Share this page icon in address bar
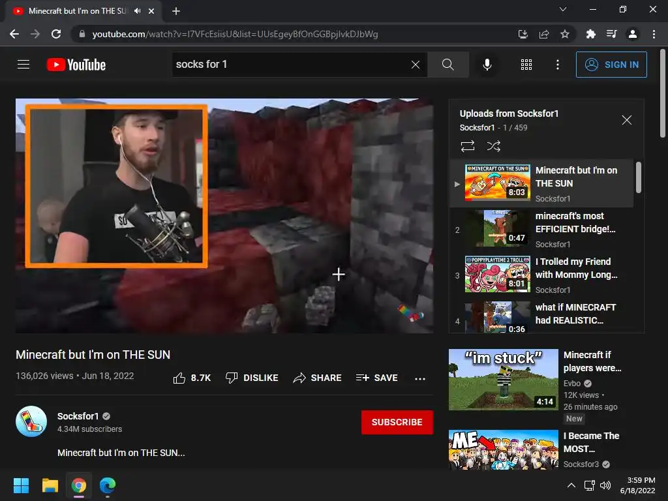Viewport: 668px width, 501px height. click(x=544, y=34)
